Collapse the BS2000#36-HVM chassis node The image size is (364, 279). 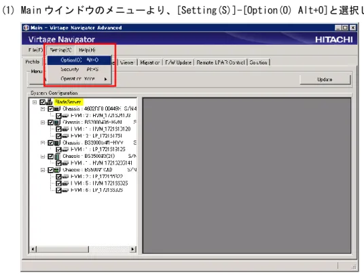pyautogui.click(x=43, y=123)
